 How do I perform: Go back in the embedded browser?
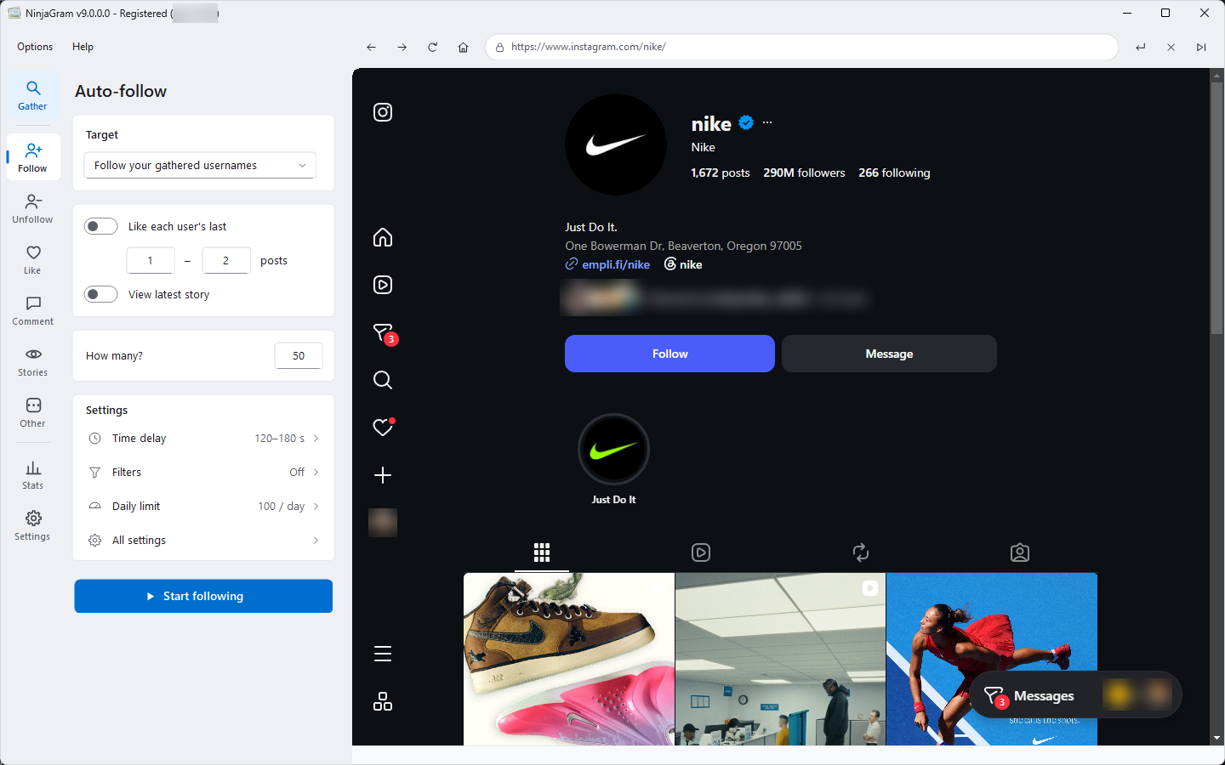pyautogui.click(x=371, y=48)
